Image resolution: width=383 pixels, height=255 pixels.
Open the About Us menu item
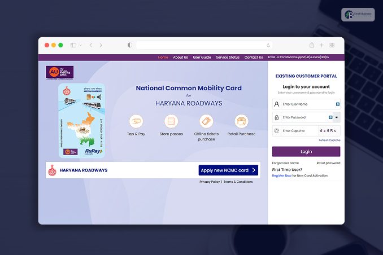[x=181, y=58]
